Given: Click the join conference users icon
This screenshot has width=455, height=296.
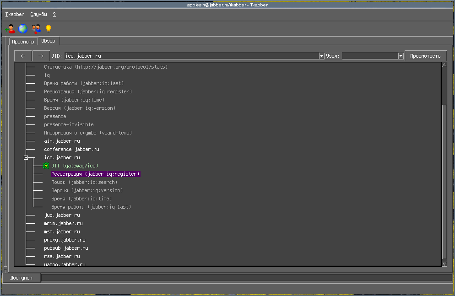Looking at the screenshot, I should [36, 29].
